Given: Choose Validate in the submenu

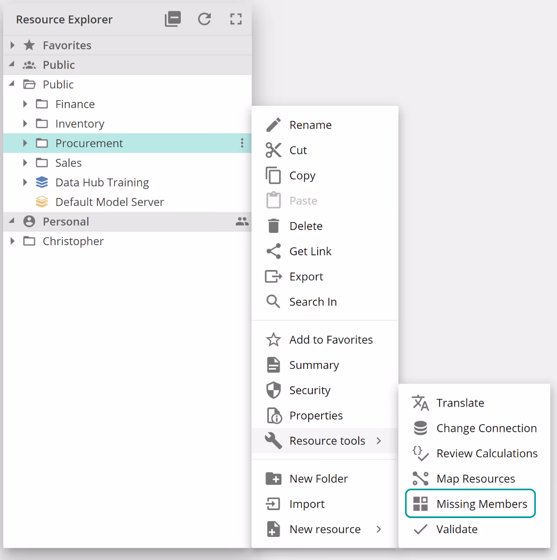Looking at the screenshot, I should coord(457,529).
